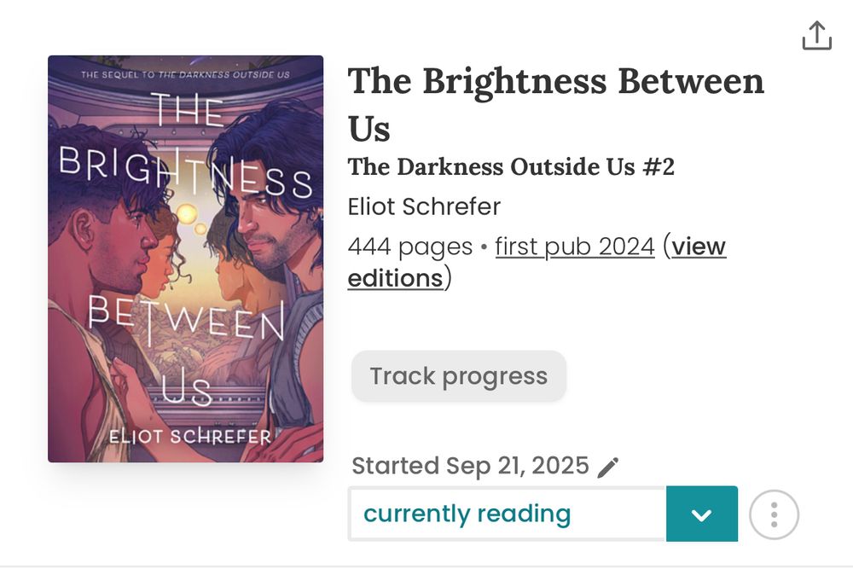Click the 'Started Sep 21, 2025' date text
The width and height of the screenshot is (853, 575).
pyautogui.click(x=470, y=466)
